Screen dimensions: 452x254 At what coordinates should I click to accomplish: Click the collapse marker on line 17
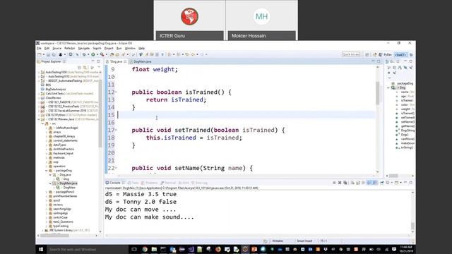click(x=116, y=130)
